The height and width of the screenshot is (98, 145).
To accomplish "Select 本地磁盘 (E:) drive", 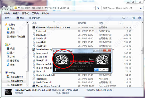I will click(x=15, y=85).
